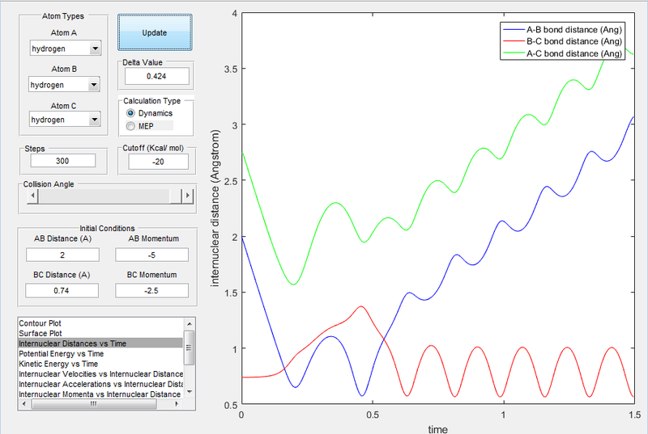Choose Kinetic Energy vs Time
Image resolution: width=648 pixels, height=434 pixels.
pyautogui.click(x=100, y=364)
